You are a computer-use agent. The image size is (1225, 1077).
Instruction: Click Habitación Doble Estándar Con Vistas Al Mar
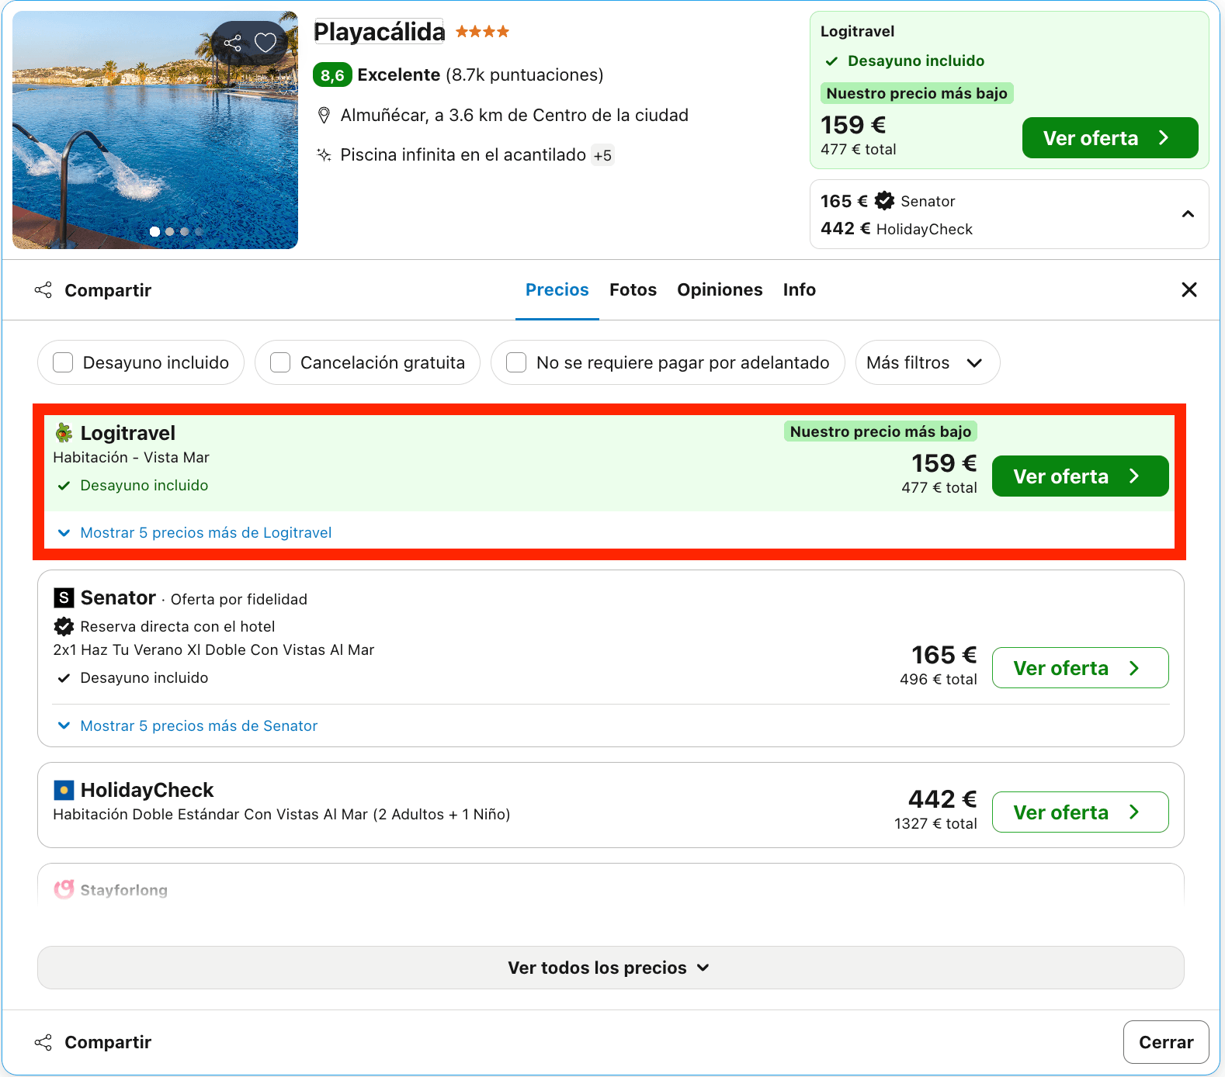[x=281, y=814]
